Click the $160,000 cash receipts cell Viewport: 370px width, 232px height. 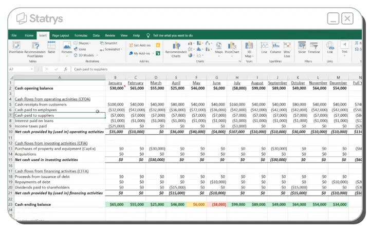click(237, 104)
